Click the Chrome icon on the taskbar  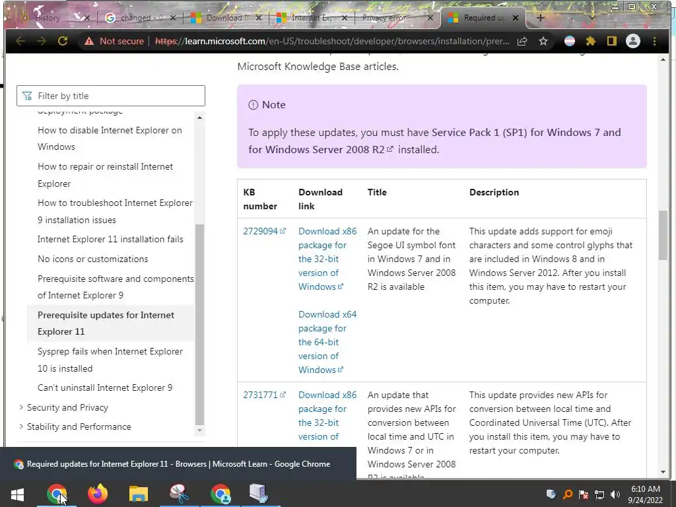point(57,494)
